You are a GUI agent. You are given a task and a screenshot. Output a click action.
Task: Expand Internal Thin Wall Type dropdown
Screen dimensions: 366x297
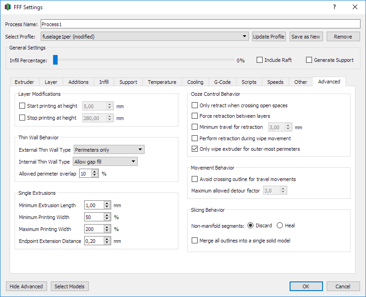point(105,161)
